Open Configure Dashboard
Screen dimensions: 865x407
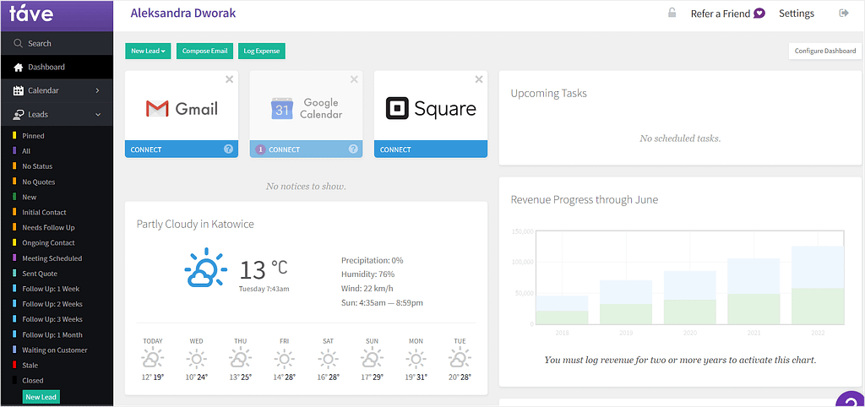(x=824, y=51)
